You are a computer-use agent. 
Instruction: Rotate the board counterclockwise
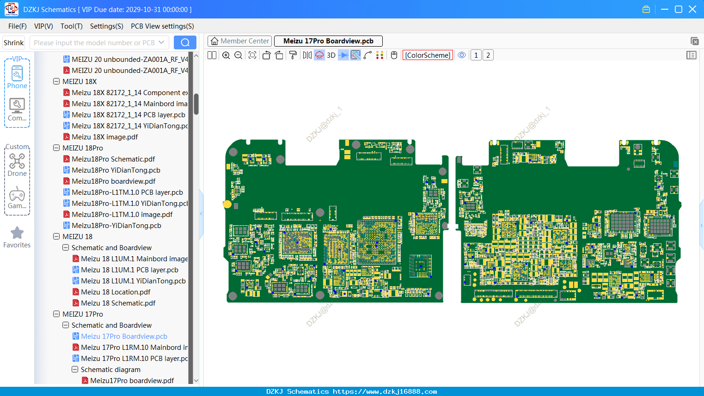click(266, 55)
